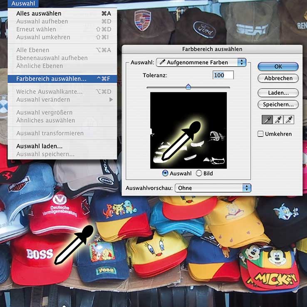Click the Laden button
Image resolution: width=307 pixels, height=307 pixels.
(278, 93)
